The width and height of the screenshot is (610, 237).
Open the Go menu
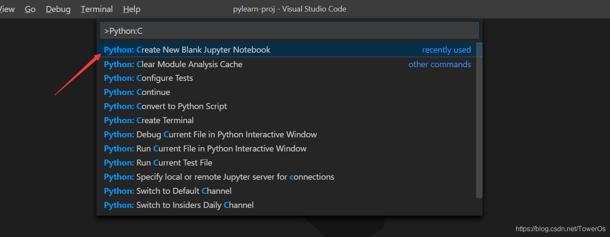(x=30, y=9)
